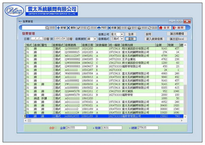Viewport: 205px width, 145px height.
Task: Click the search text field in toolbar
Action: (x=33, y=28)
